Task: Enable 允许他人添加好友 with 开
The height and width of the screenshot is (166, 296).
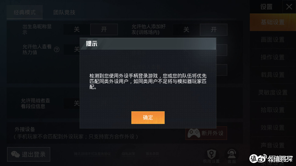Action: (x=214, y=30)
